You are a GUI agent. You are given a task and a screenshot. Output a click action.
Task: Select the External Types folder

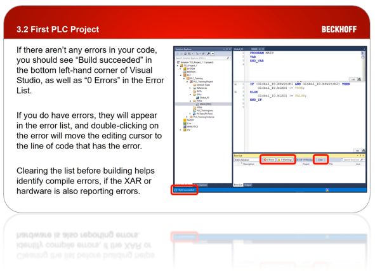(x=202, y=85)
